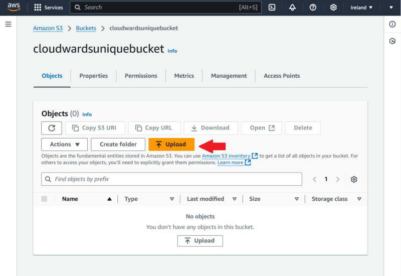Screen dimensions: 401x276
Task: Switch to the Permissions tab
Action: click(x=141, y=76)
